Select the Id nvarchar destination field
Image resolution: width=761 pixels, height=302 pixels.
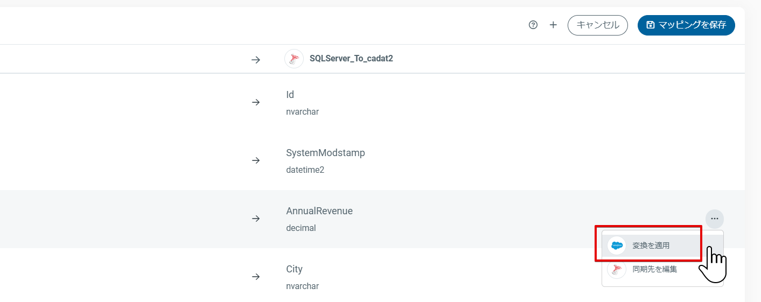point(302,102)
